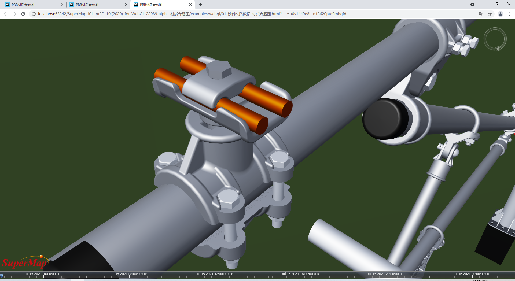
Task: Click the compass navigation ring
Action: tap(495, 39)
